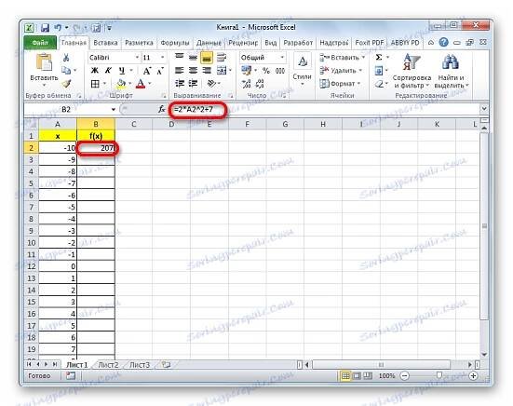Open the Общий number format dropdown
This screenshot has height=406, width=513.
[x=282, y=58]
